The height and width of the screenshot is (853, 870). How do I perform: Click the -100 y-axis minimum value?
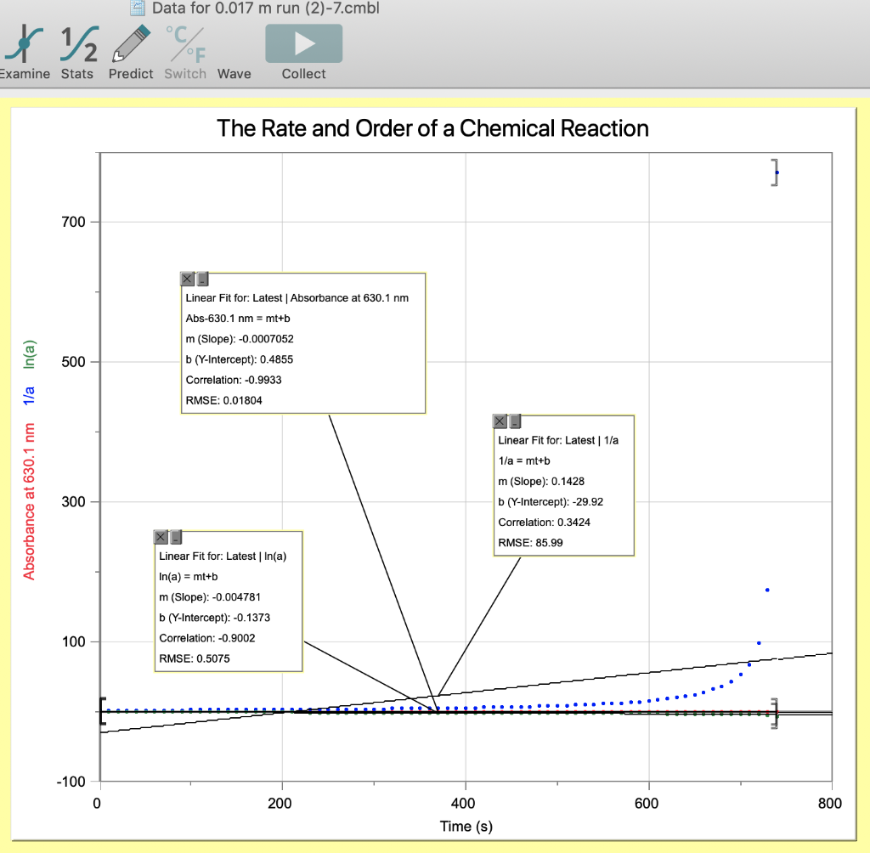point(71,782)
